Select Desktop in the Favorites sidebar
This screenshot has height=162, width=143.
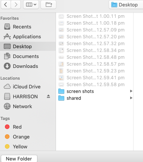click(28, 46)
